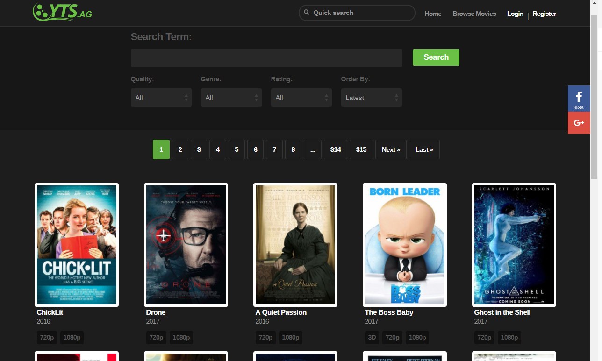Viewport: 602px width, 361px height.
Task: Open the Quality dropdown
Action: 161,97
